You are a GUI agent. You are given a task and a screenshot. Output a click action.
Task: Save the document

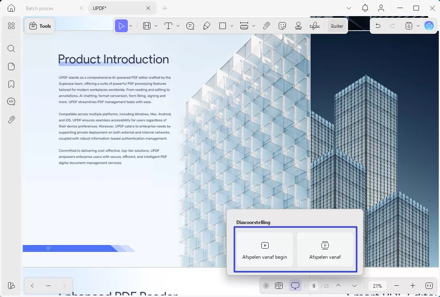pos(409,26)
